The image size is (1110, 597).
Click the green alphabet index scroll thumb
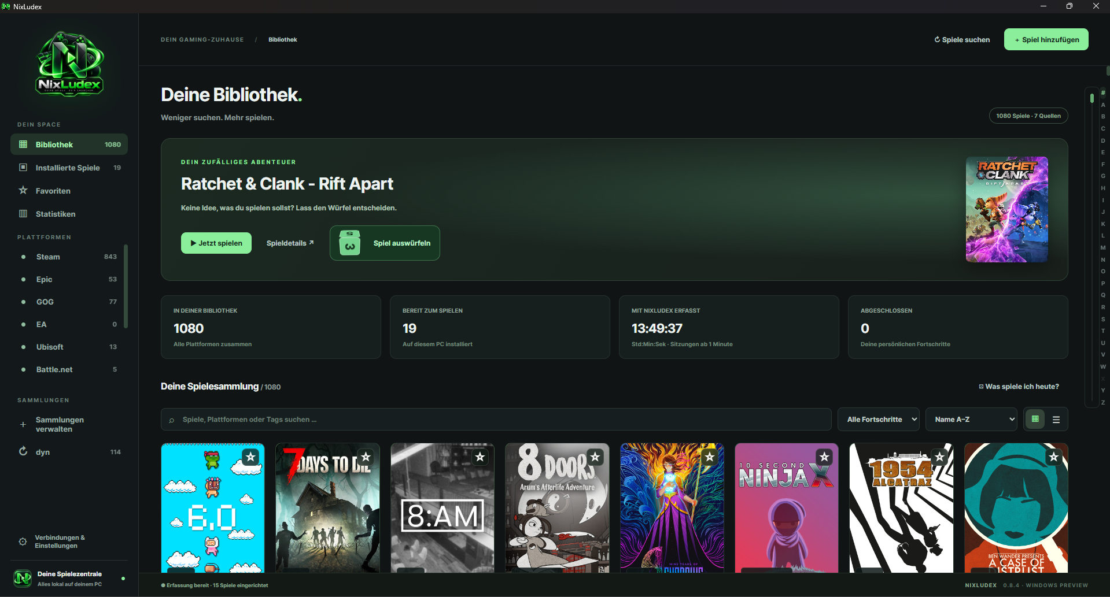coord(1092,98)
